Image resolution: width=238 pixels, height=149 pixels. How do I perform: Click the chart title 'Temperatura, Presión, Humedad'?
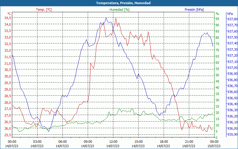click(x=123, y=3)
